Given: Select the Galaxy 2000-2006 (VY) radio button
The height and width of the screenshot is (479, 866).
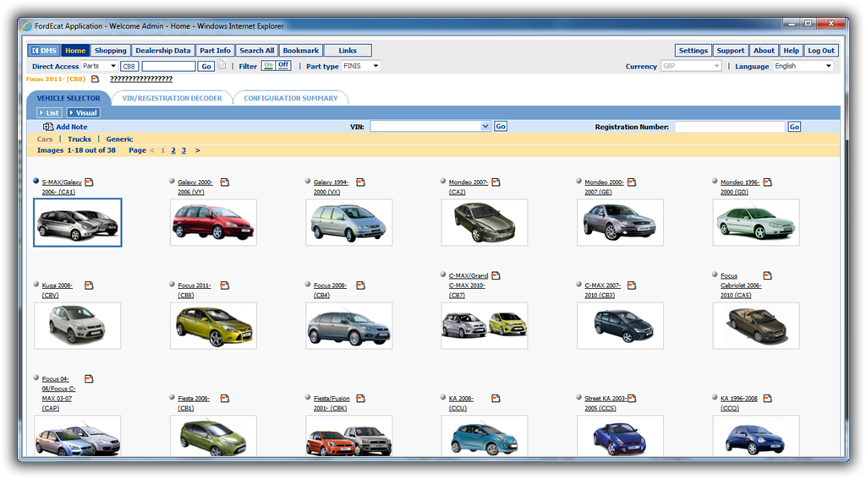Looking at the screenshot, I should [x=172, y=181].
